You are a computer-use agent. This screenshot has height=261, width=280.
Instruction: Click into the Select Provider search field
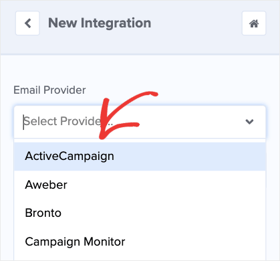pos(140,122)
